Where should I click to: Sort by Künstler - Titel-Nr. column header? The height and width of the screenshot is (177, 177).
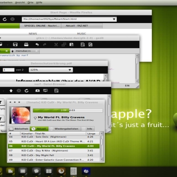pyautogui.click(x=53, y=134)
